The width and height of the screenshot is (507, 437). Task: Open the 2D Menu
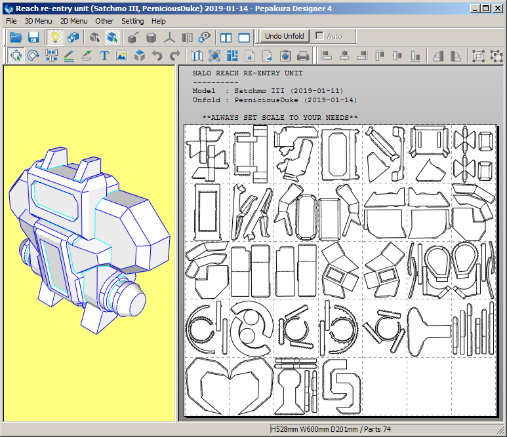pyautogui.click(x=73, y=21)
